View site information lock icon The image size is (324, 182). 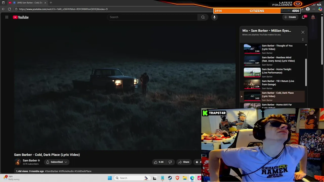click(x=16, y=9)
